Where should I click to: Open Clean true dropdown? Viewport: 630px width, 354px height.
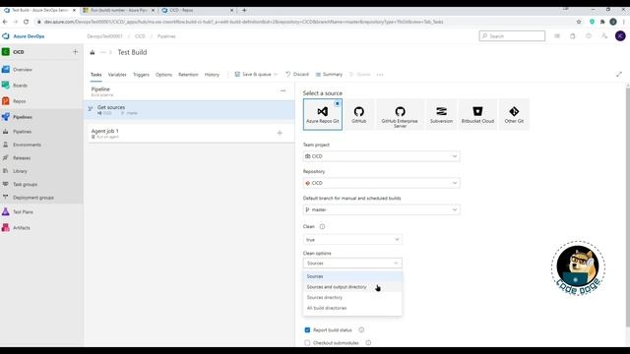click(x=352, y=240)
